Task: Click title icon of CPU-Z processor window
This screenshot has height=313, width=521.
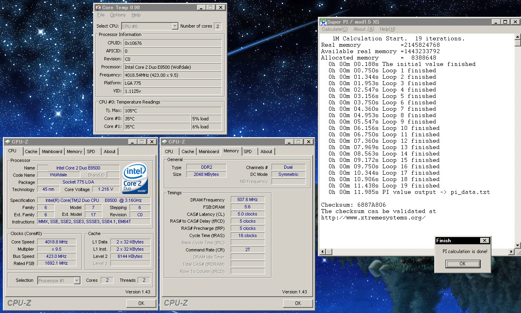Action: click(x=8, y=142)
